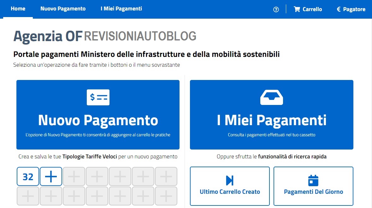Select the saved quick tariff 32

[28, 176]
